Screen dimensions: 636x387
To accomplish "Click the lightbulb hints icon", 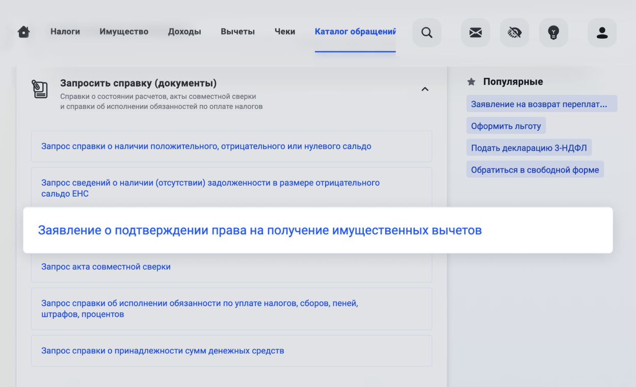I will pyautogui.click(x=553, y=33).
